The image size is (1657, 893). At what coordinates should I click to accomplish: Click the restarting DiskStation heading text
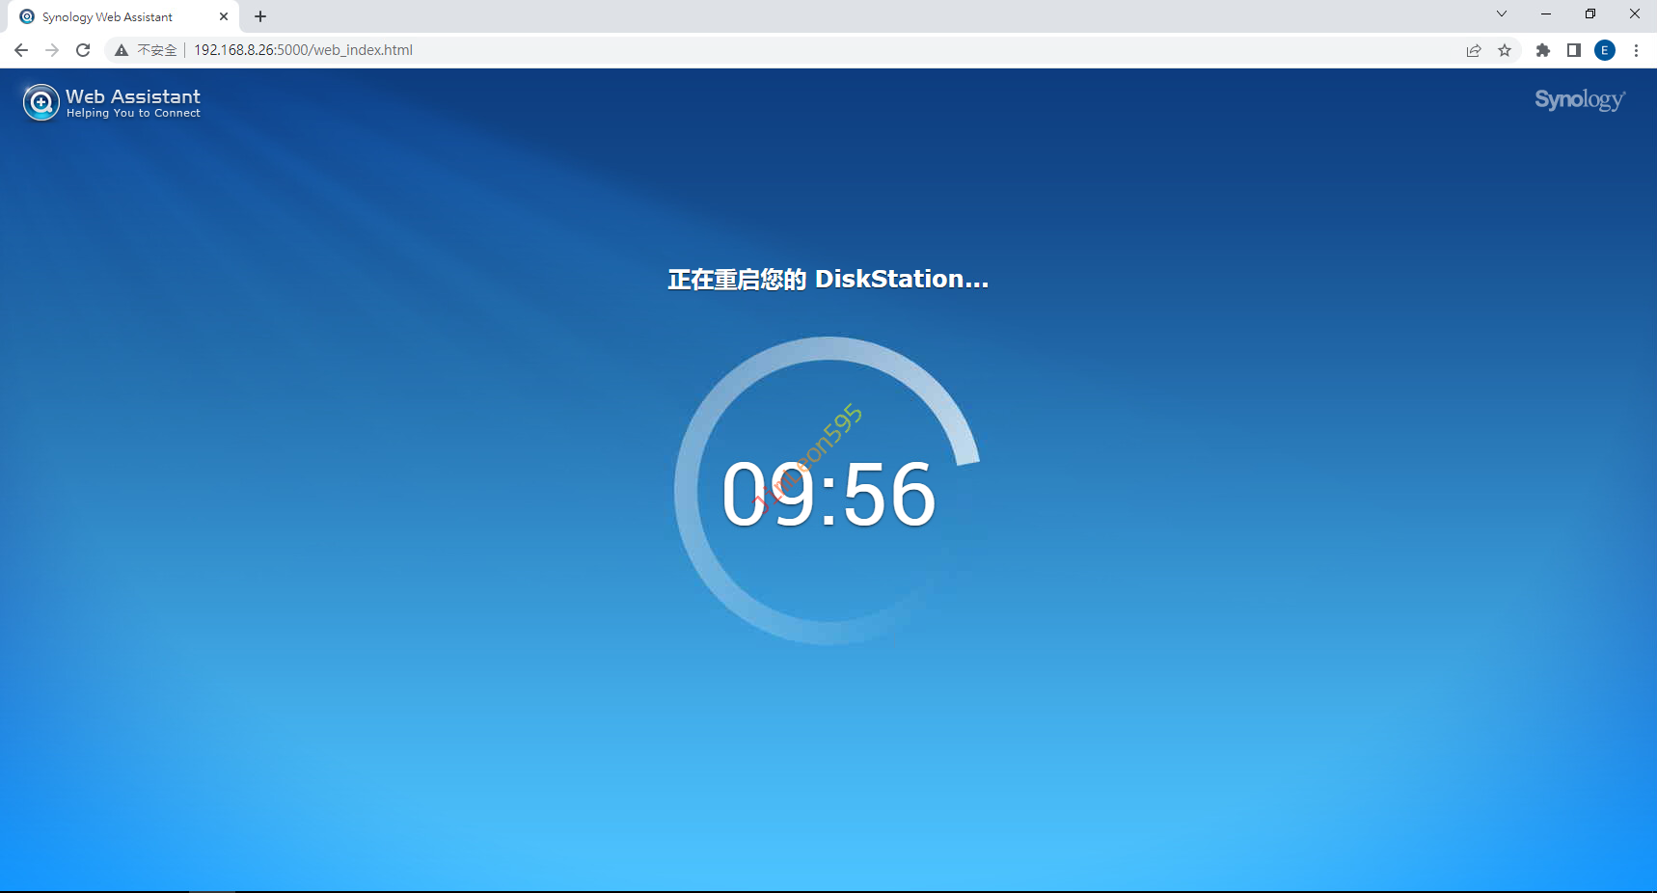pos(828,280)
